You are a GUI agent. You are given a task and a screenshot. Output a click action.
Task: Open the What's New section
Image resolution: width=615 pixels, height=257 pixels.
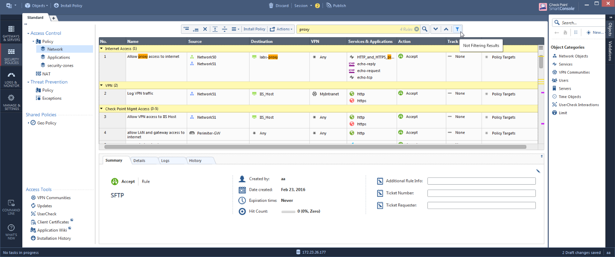pos(11,231)
